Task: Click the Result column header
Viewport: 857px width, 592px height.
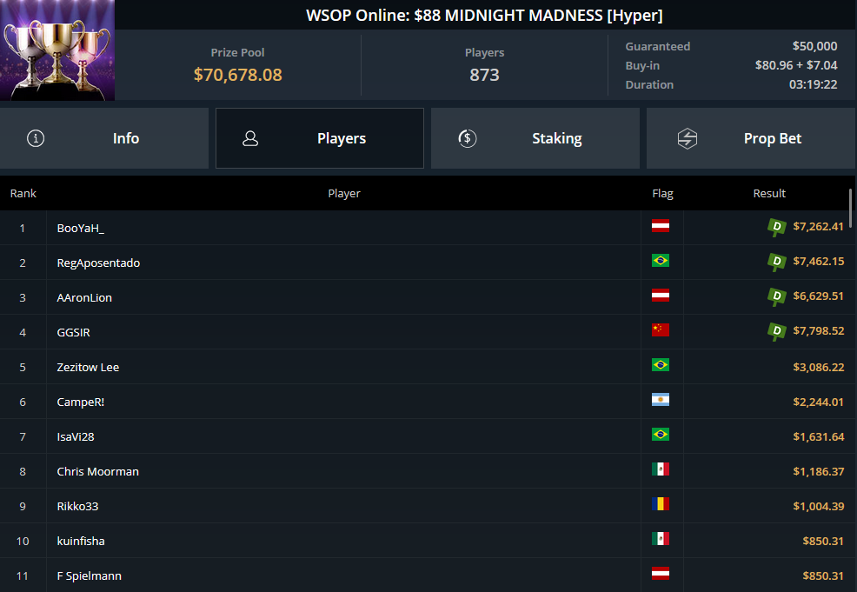Action: point(769,193)
